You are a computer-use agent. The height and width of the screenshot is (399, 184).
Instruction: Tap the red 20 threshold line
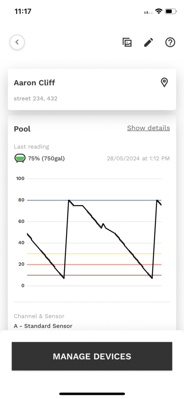[x=94, y=265]
